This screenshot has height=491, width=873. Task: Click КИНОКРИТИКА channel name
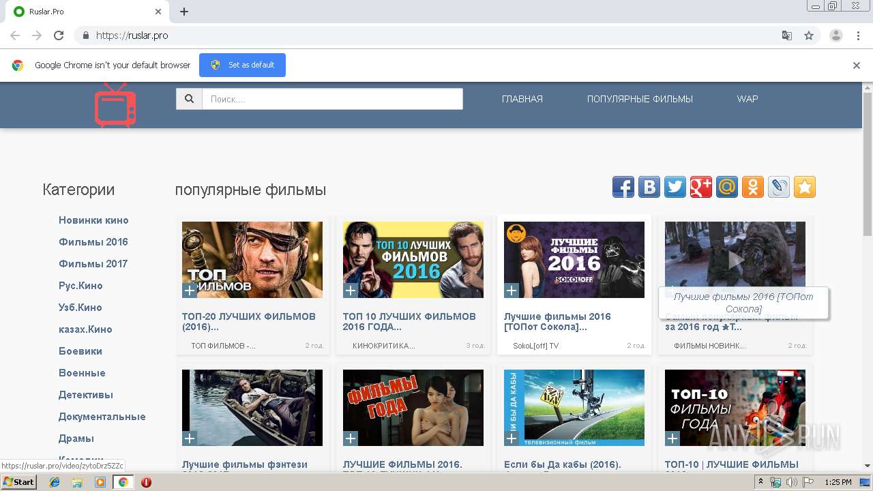pos(383,346)
